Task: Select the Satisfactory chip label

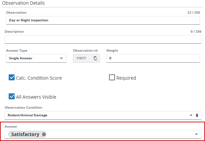Action: point(25,134)
